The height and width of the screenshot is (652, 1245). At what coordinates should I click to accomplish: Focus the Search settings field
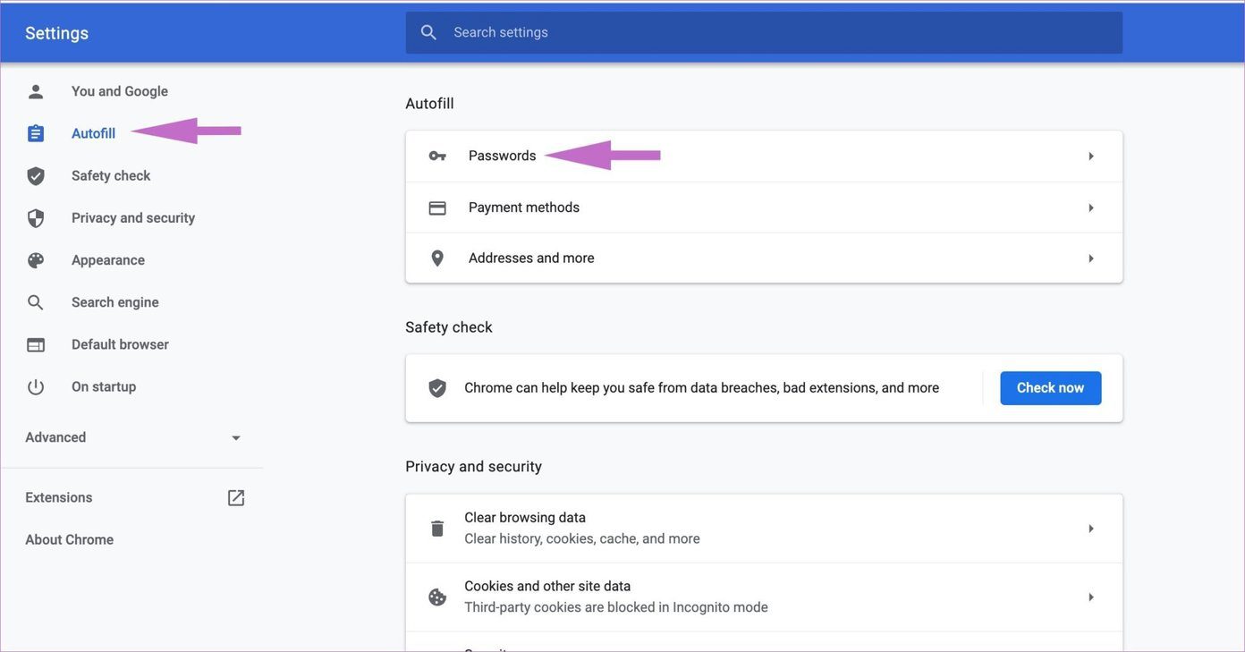click(764, 32)
